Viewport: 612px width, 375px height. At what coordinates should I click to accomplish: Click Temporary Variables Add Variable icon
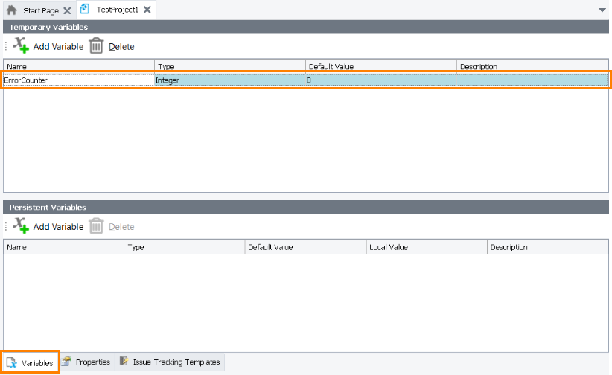(x=21, y=45)
